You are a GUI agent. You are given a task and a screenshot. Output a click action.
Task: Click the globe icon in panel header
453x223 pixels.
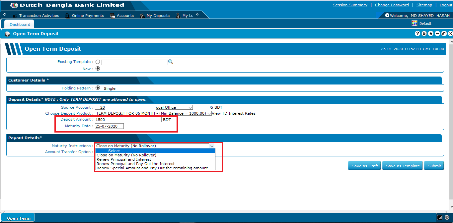7,34
